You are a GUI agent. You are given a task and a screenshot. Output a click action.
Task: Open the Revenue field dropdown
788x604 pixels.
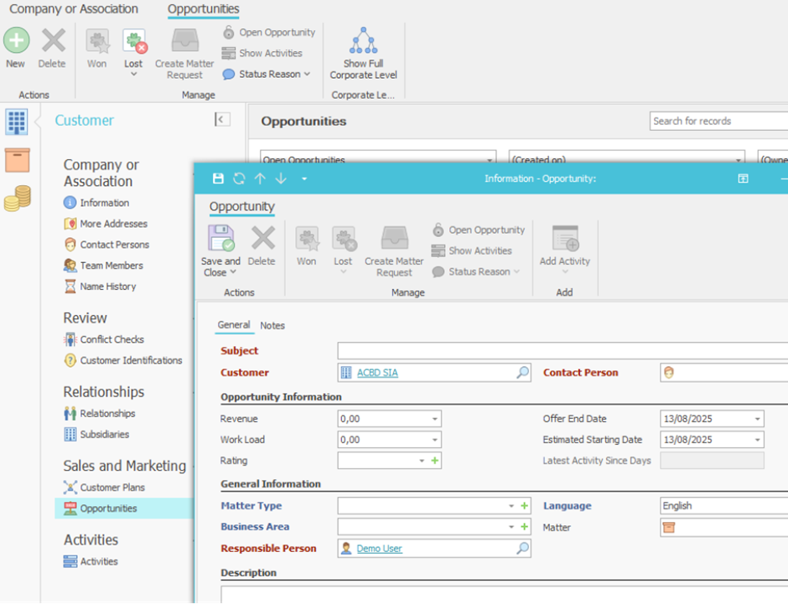(x=435, y=419)
